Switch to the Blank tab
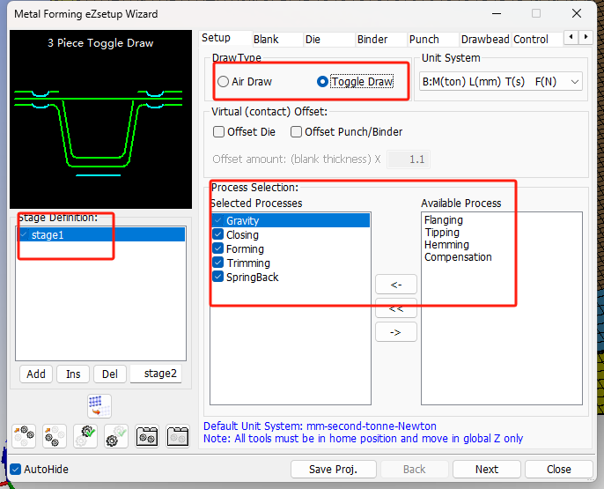The width and height of the screenshot is (604, 489). coord(277,40)
